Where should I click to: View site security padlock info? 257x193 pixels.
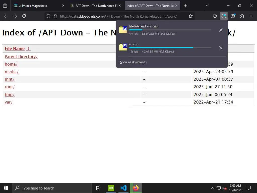pos(55,16)
